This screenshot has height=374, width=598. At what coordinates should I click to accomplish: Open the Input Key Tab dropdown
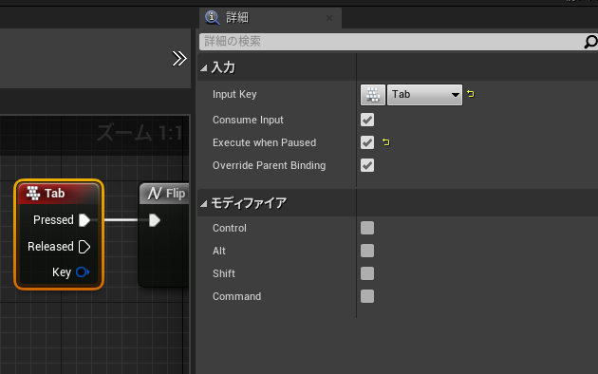point(424,95)
